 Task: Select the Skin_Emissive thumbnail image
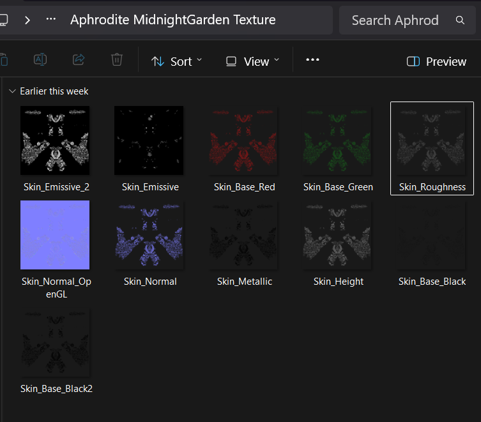coord(149,140)
